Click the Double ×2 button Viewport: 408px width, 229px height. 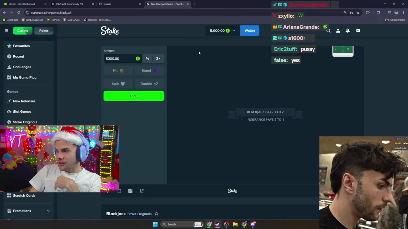(149, 84)
